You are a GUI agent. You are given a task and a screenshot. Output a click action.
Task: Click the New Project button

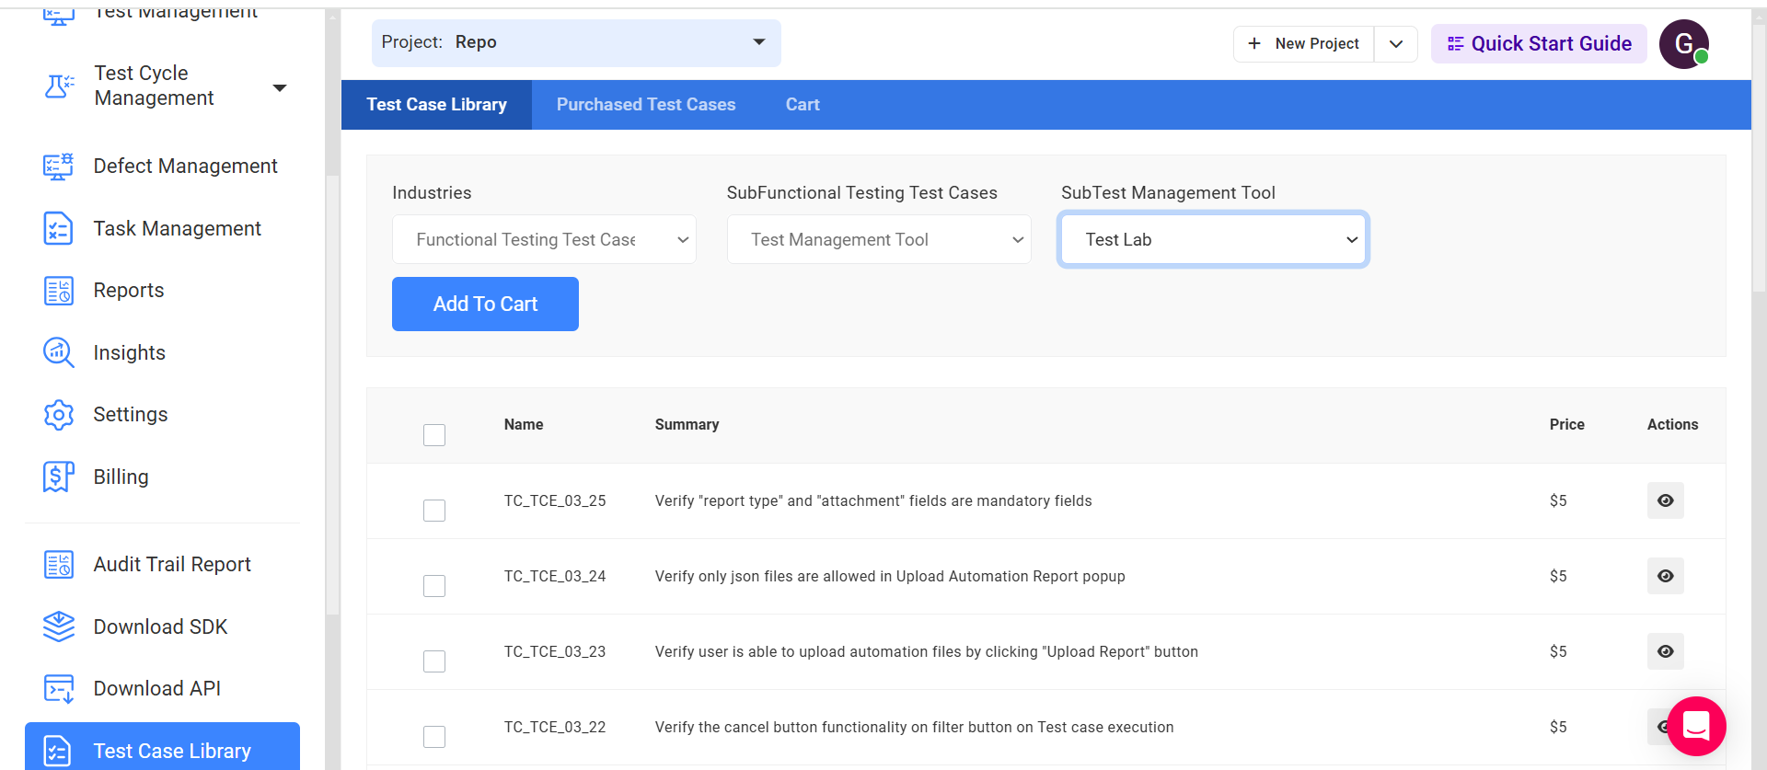1304,43
